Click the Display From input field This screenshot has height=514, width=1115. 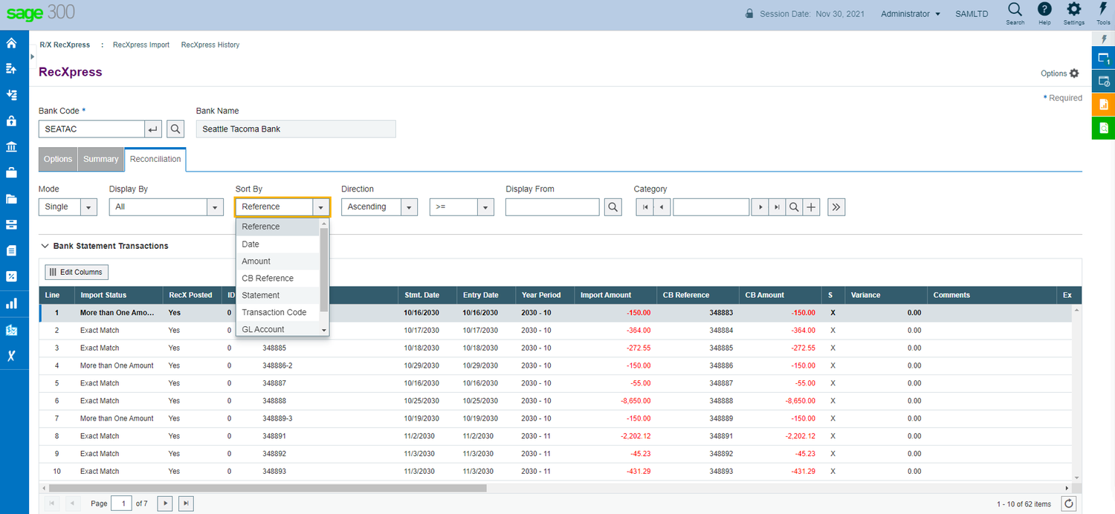(x=552, y=207)
